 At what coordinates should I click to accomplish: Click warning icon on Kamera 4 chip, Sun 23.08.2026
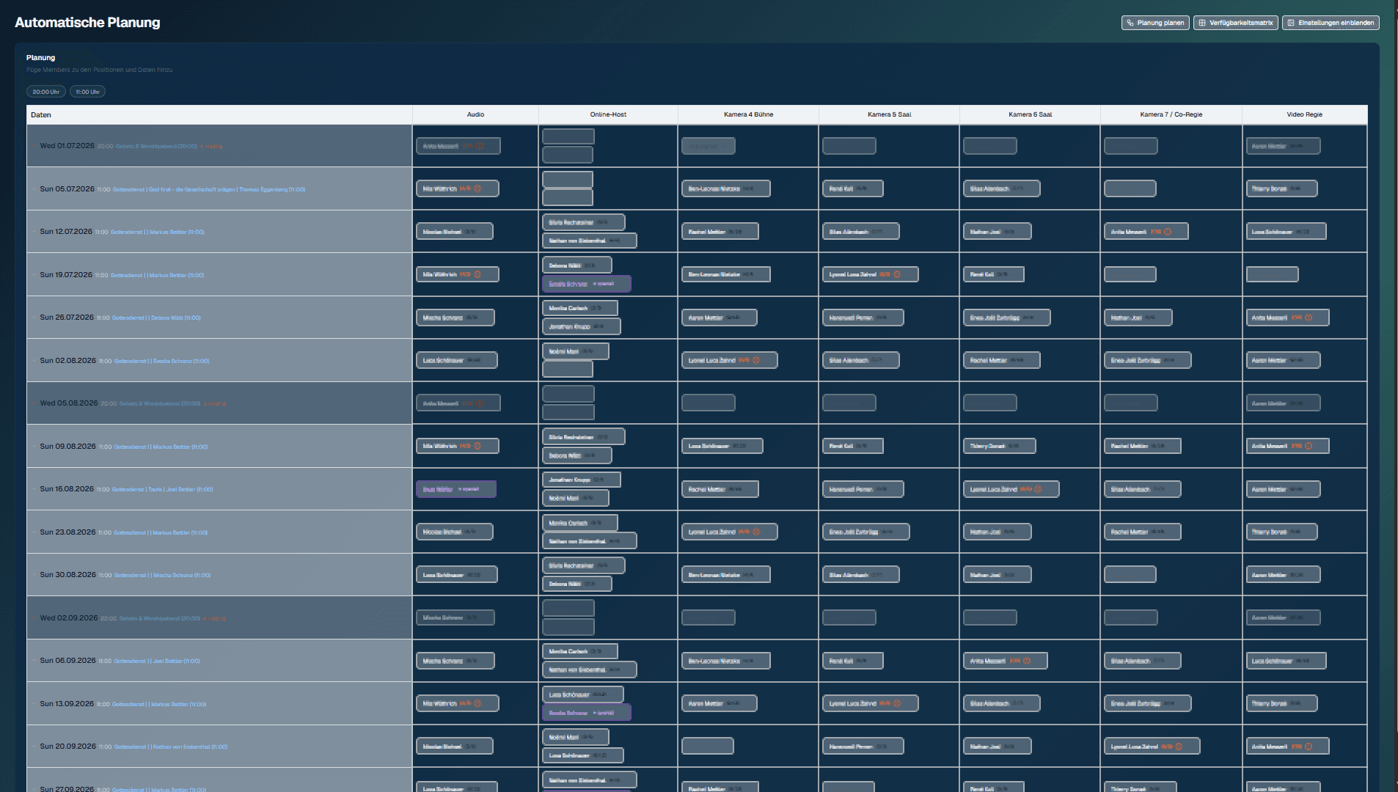click(x=756, y=532)
